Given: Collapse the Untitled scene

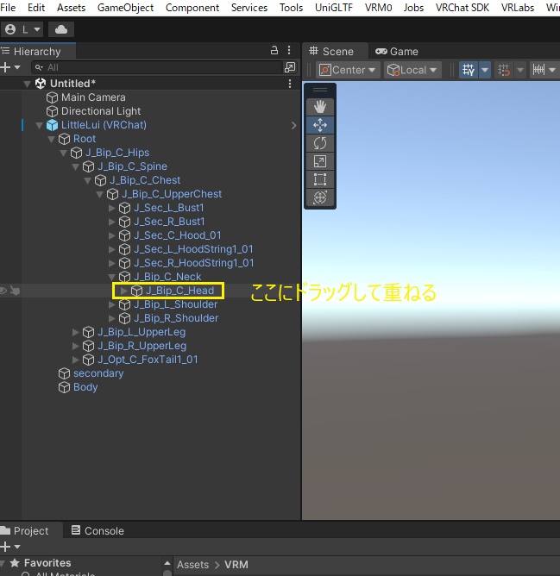Looking at the screenshot, I should 27,84.
